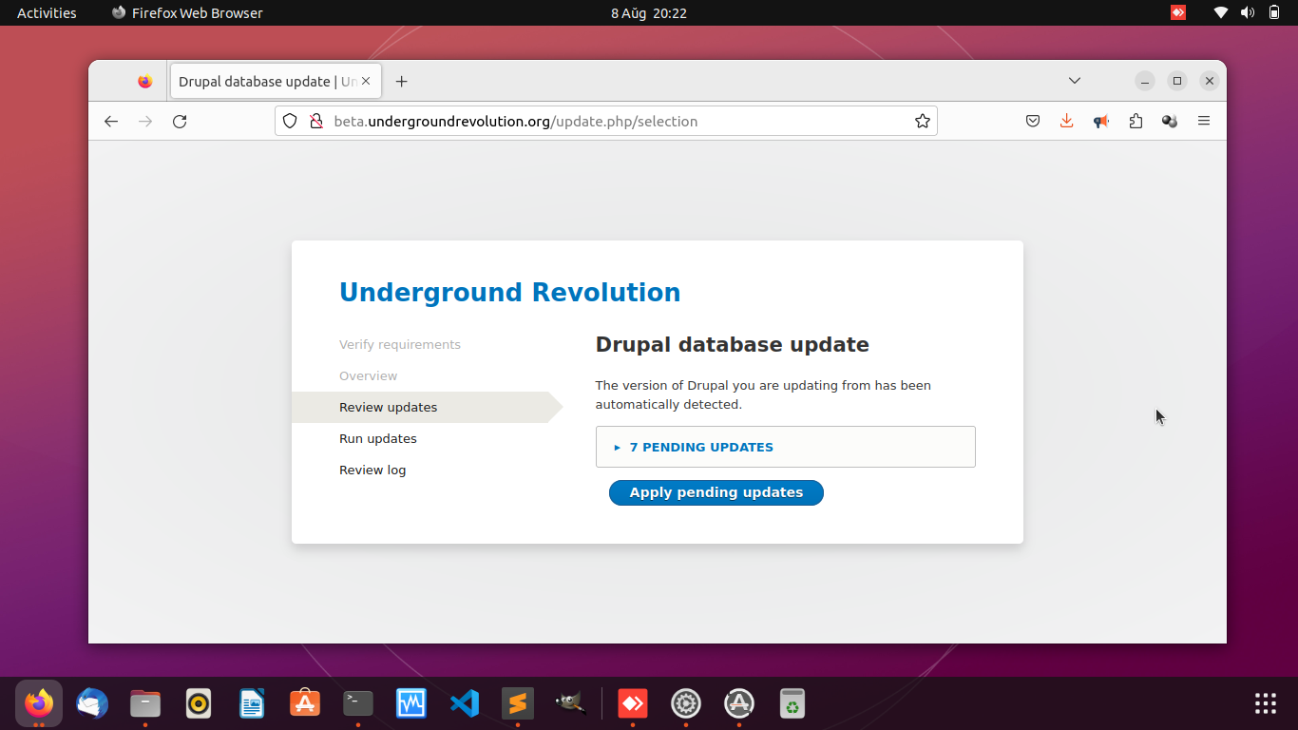1298x730 pixels.
Task: Open Sublime Text from the dock
Action: (518, 703)
